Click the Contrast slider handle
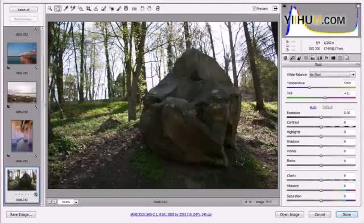364x223 pixels. tap(321, 127)
